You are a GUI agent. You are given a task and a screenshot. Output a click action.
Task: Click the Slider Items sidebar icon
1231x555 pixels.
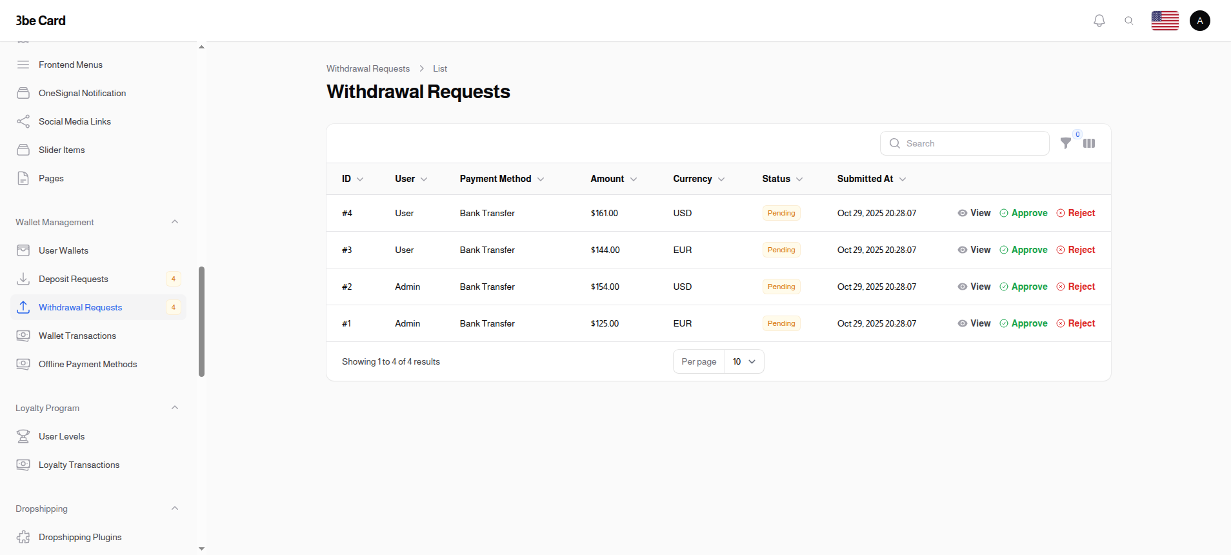pos(23,150)
